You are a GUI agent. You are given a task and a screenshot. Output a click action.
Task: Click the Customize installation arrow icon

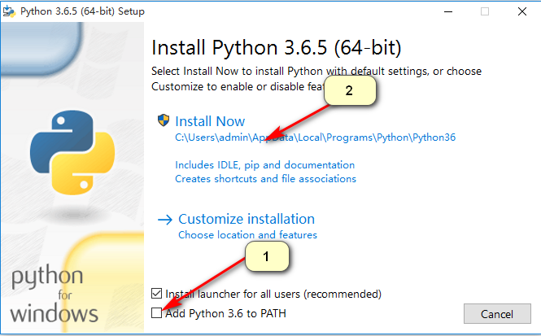[165, 220]
